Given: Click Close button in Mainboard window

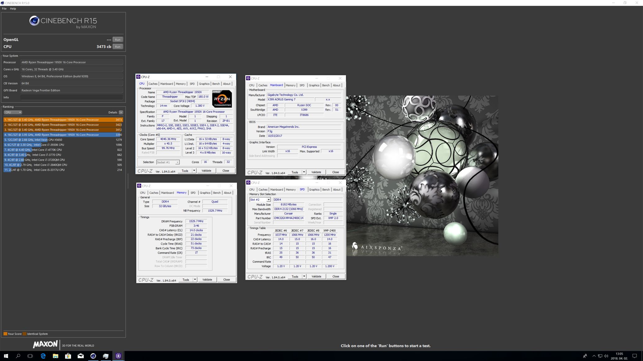Looking at the screenshot, I should click(x=336, y=172).
